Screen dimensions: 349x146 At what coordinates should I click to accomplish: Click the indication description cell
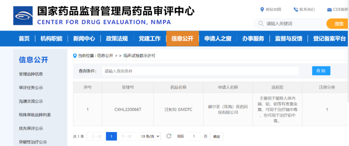[277, 109]
